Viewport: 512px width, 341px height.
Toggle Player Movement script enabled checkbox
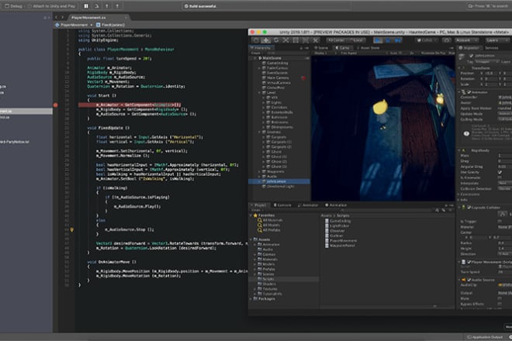pyautogui.click(x=469, y=262)
